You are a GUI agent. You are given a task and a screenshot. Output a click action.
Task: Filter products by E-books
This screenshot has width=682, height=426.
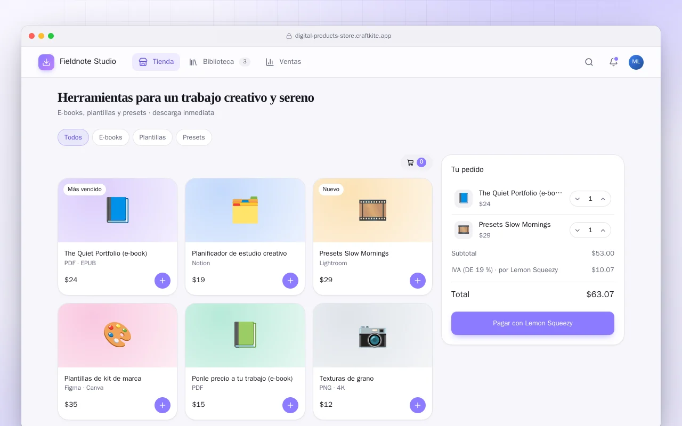point(111,137)
